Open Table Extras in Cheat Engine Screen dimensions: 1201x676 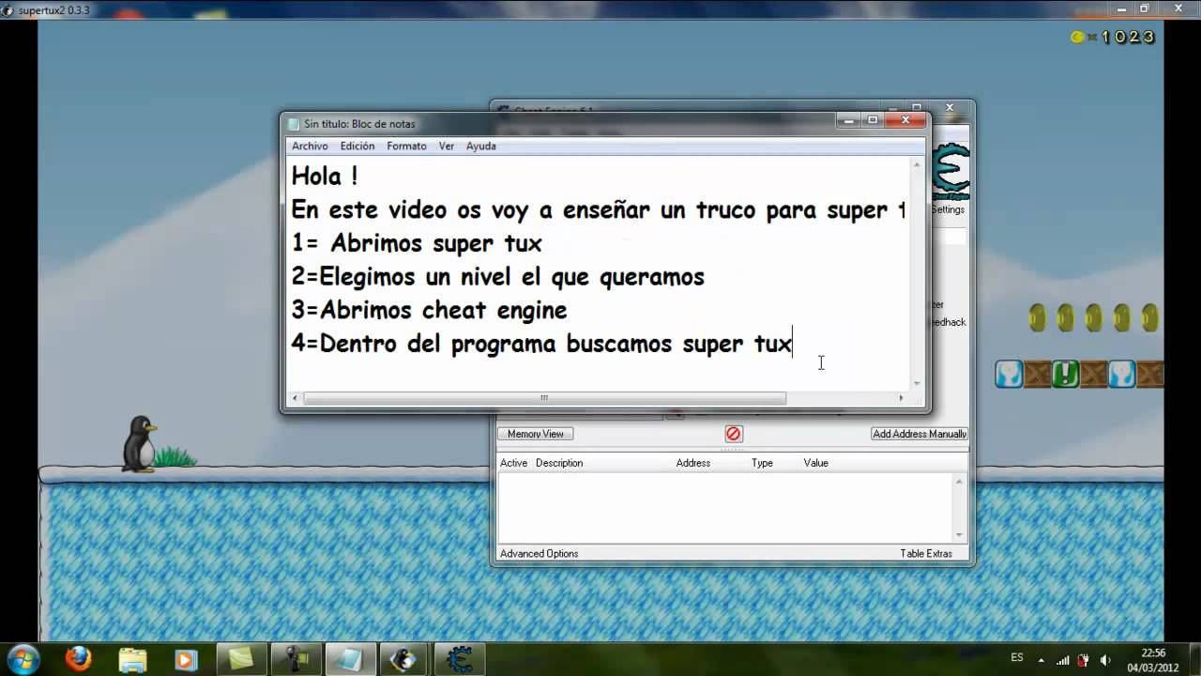coord(926,554)
